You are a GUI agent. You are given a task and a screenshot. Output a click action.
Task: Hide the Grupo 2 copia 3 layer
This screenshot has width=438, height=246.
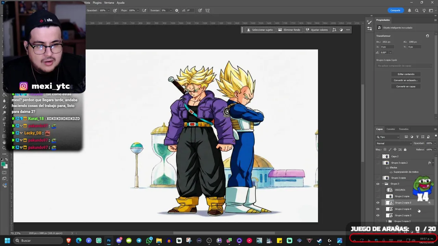pos(378,216)
